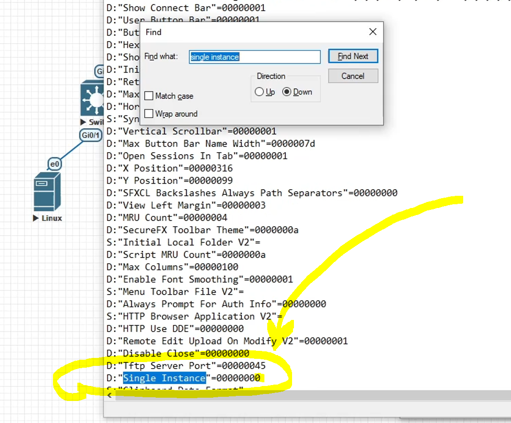Select the Up direction radio button
Viewport: 511px width, 423px height.
260,92
